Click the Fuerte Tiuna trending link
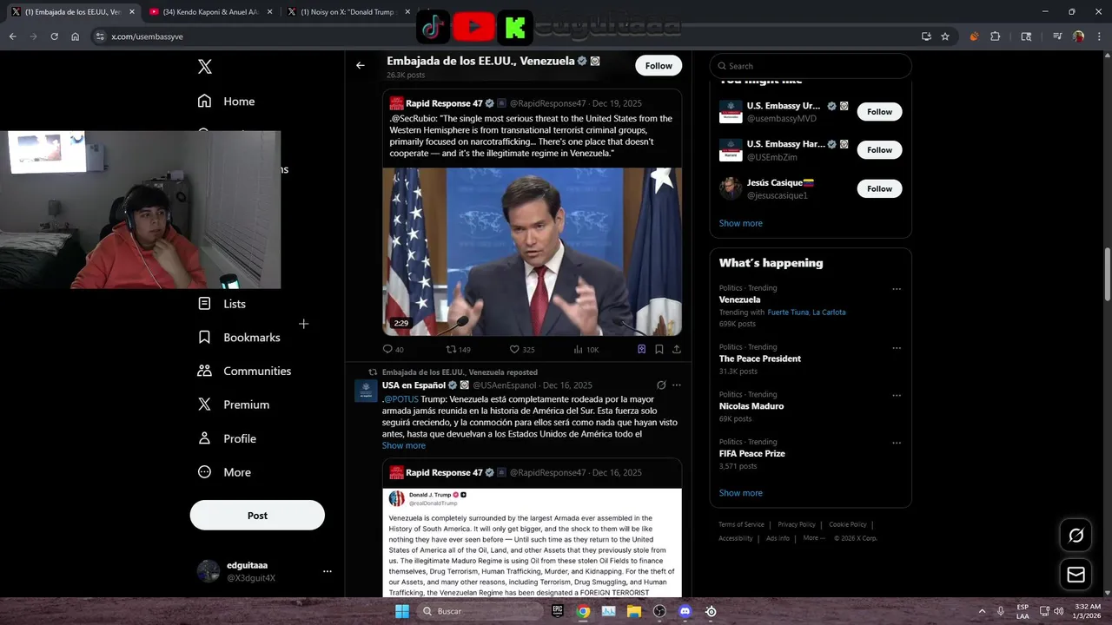 (x=788, y=312)
